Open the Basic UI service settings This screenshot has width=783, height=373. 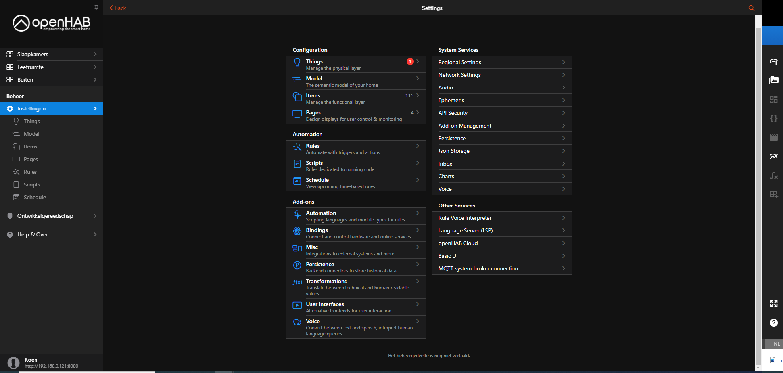502,256
